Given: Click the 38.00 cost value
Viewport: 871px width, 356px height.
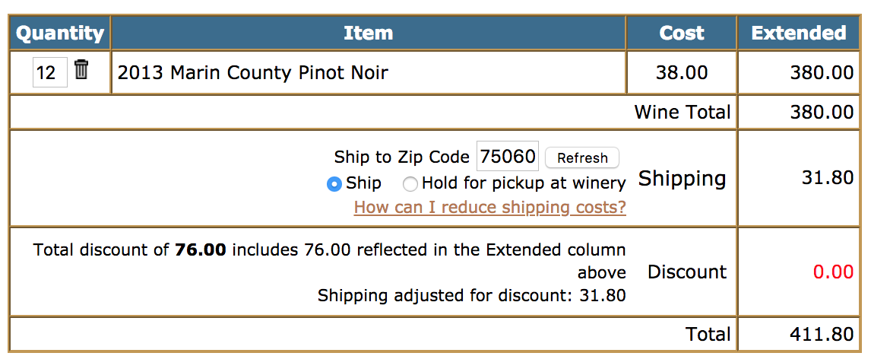Looking at the screenshot, I should tap(682, 73).
